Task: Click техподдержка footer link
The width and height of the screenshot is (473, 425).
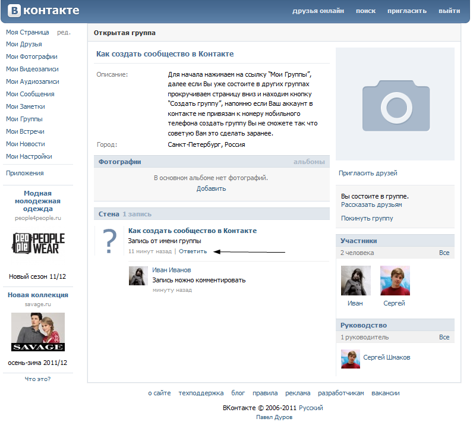Action: pos(202,395)
